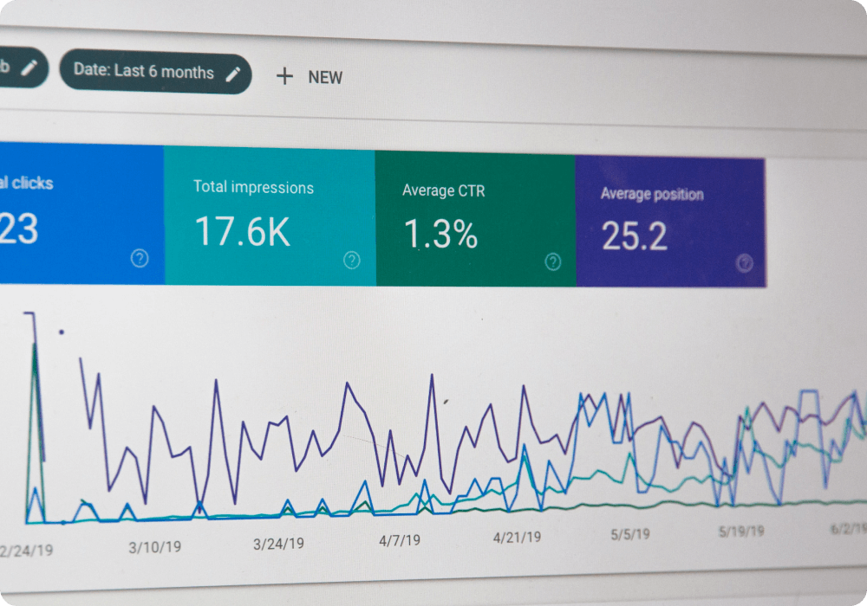Pick the 4/21/19 date label under the chart

pos(518,538)
